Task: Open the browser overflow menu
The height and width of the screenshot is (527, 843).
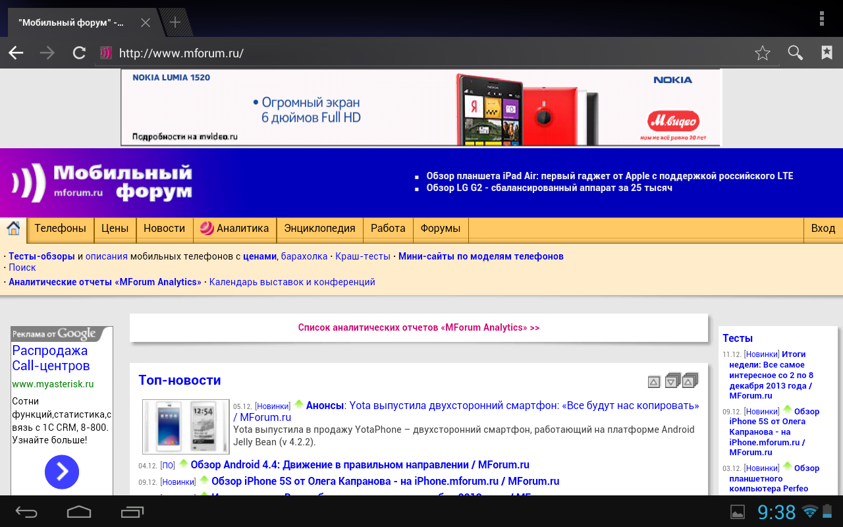Action: 821,18
